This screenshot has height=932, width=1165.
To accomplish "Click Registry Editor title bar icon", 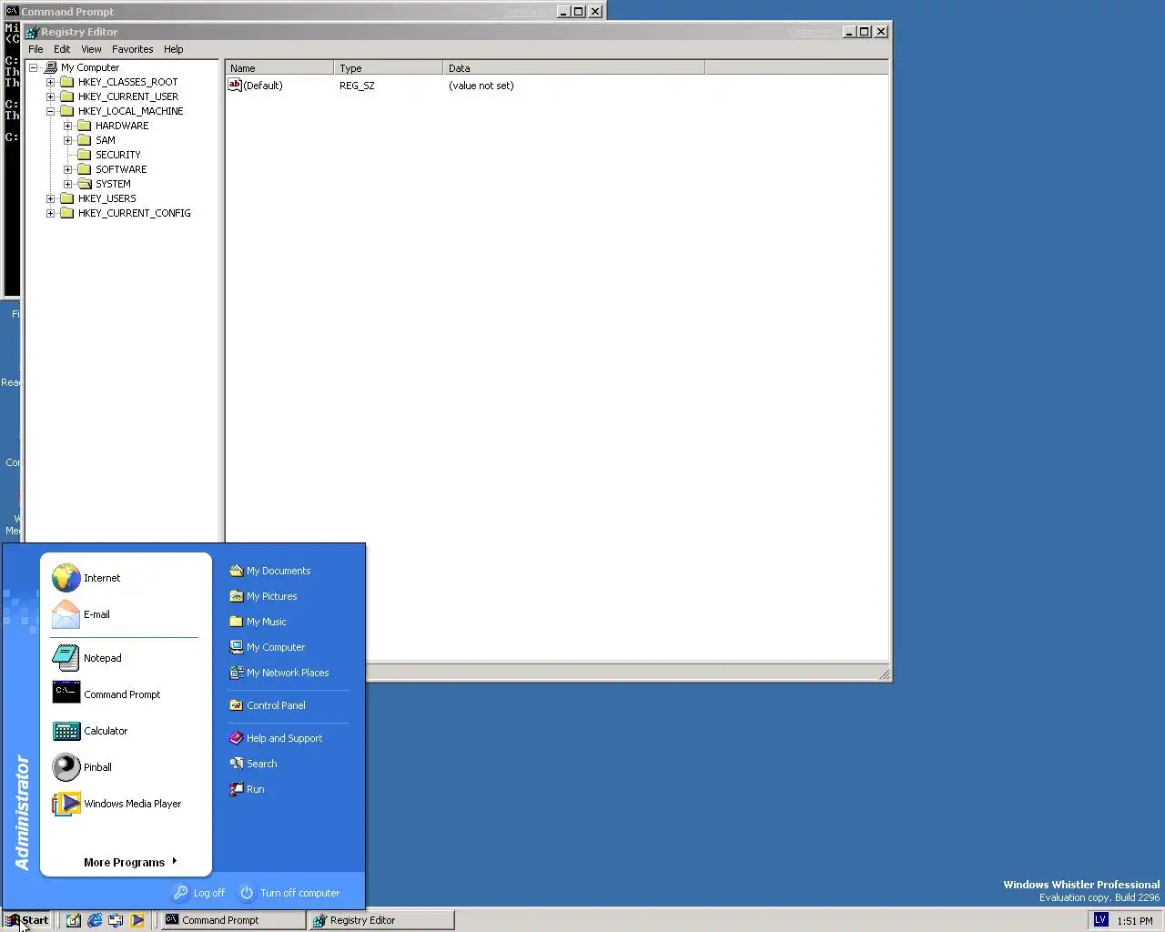I will point(33,32).
